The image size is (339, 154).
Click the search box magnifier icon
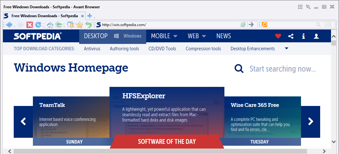pos(318,24)
